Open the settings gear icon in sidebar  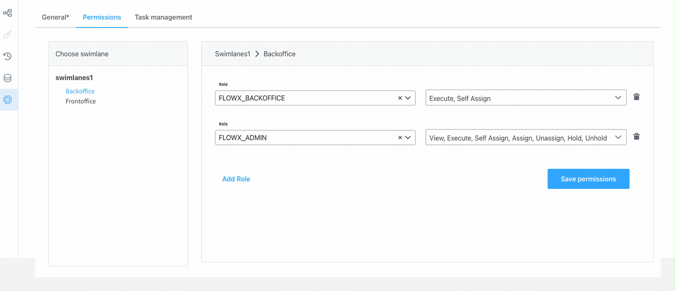[x=8, y=99]
